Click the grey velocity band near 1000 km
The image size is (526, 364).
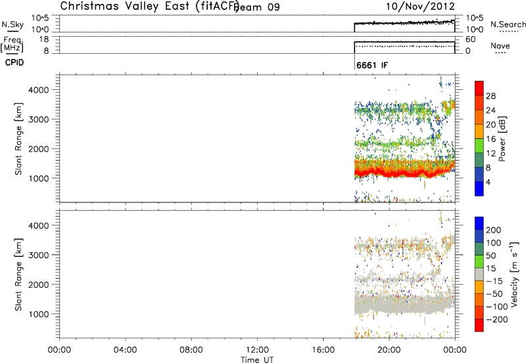404,304
